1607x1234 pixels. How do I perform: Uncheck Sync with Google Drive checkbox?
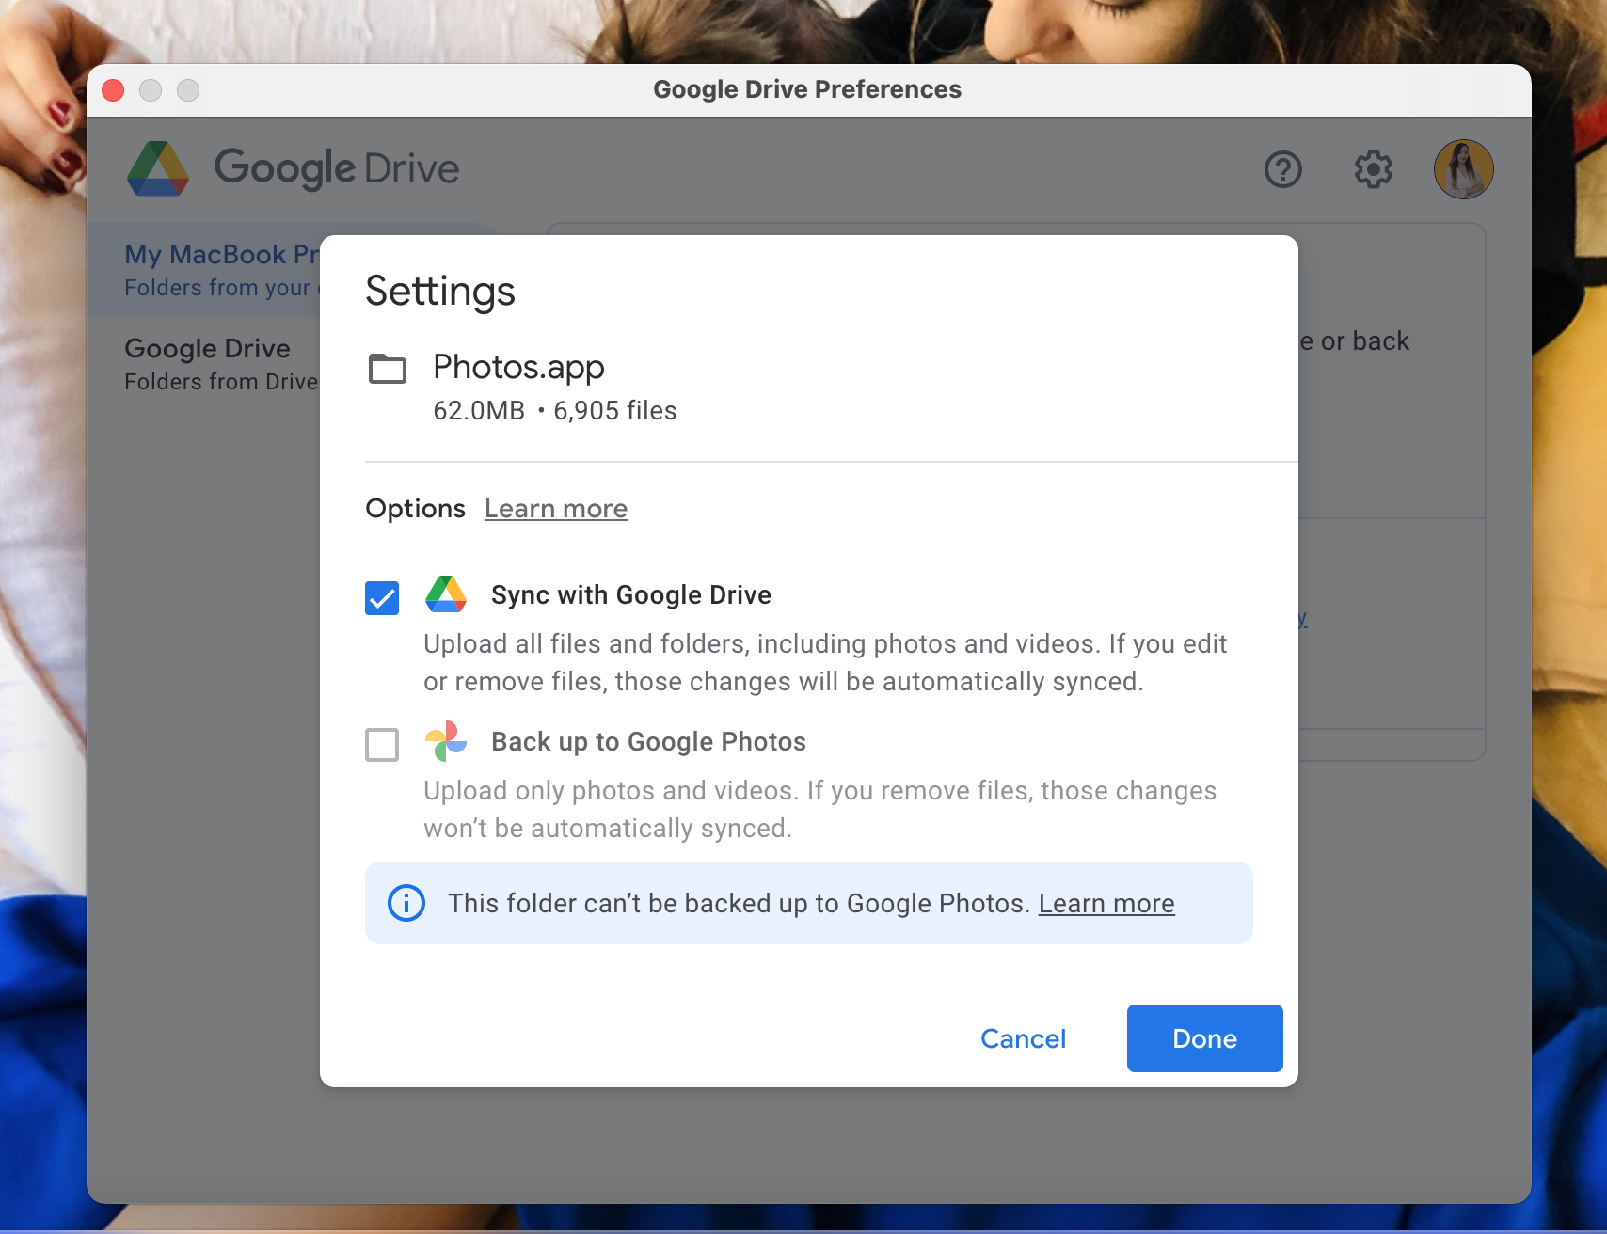coord(382,598)
